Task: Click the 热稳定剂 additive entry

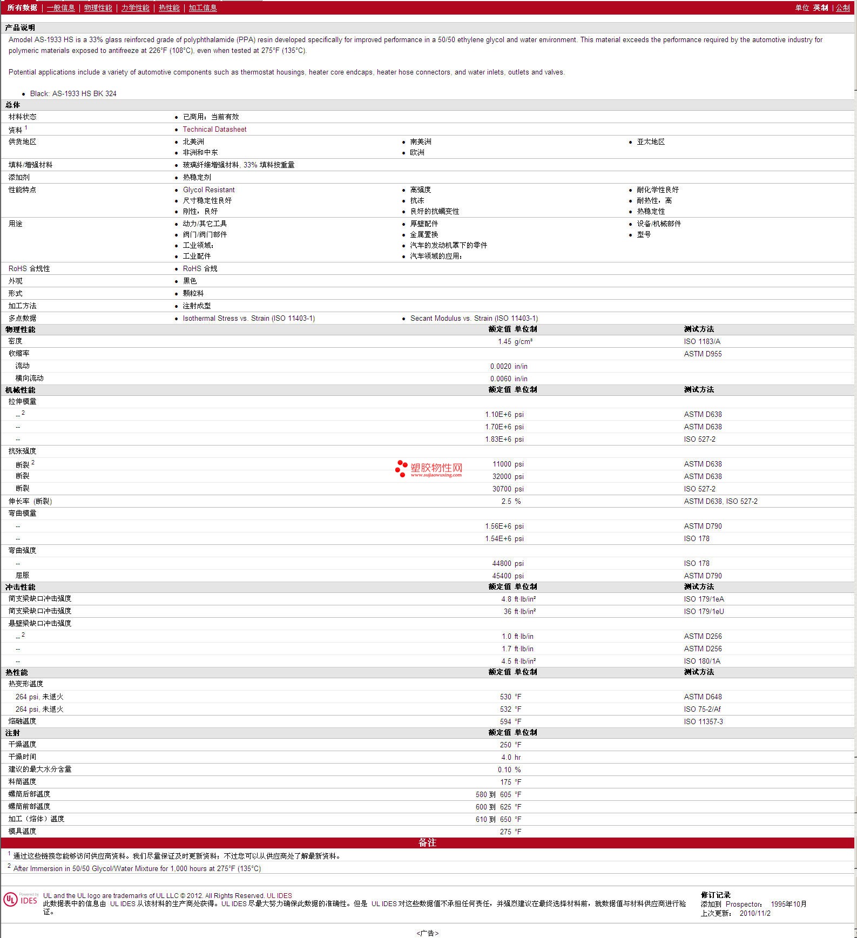Action: [197, 177]
